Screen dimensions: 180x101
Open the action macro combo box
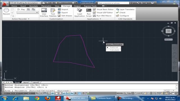[28, 12]
